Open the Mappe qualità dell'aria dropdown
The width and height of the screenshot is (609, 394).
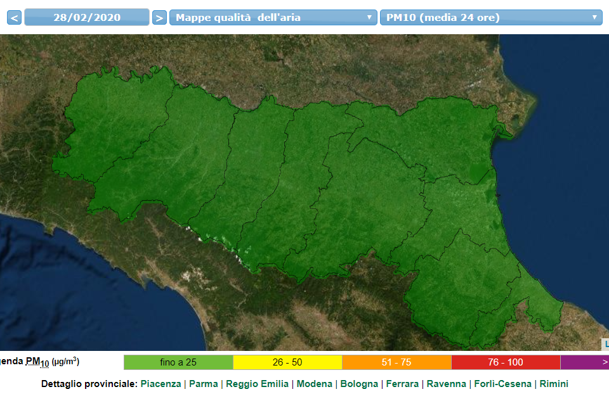[273, 18]
